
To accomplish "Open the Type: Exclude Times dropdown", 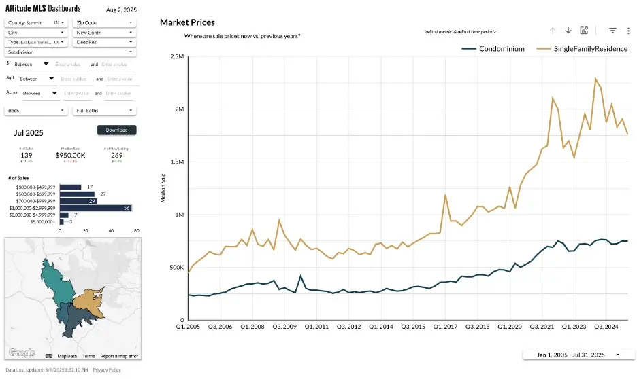I will point(36,42).
